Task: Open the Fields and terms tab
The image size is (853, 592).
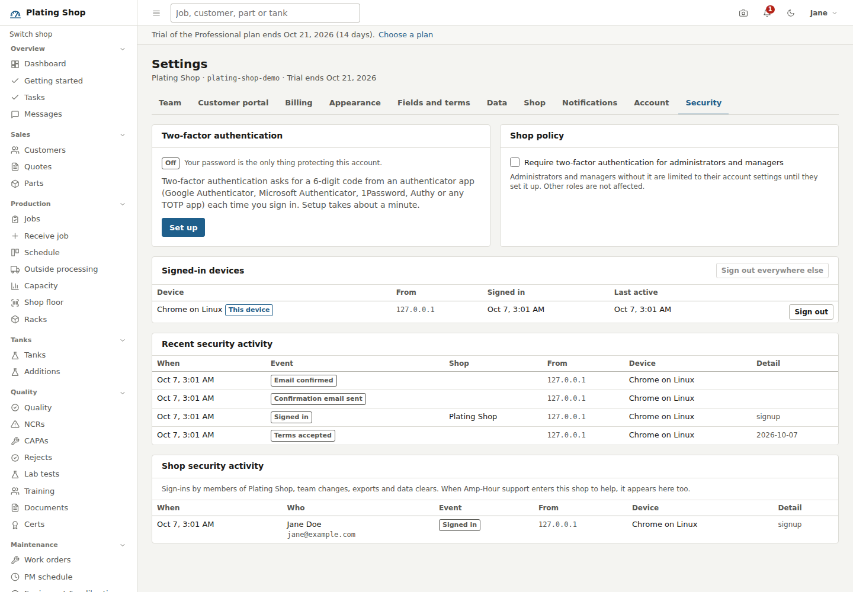Action: click(434, 103)
